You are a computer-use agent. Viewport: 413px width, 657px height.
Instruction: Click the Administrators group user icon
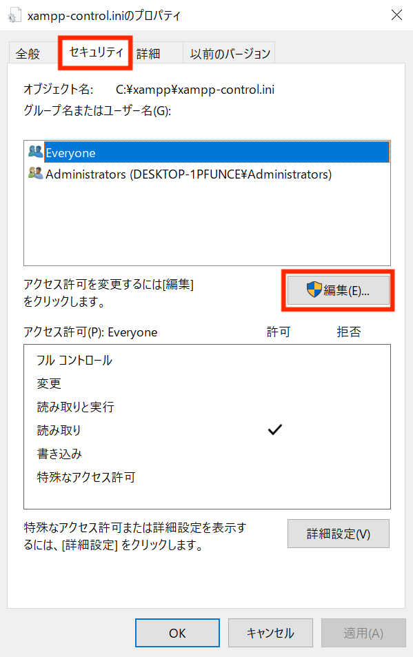point(36,173)
